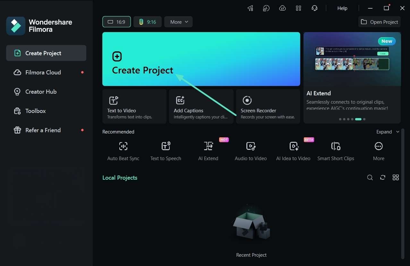This screenshot has width=410, height=266.
Task: Open the Text to Speech tool
Action: [166, 151]
